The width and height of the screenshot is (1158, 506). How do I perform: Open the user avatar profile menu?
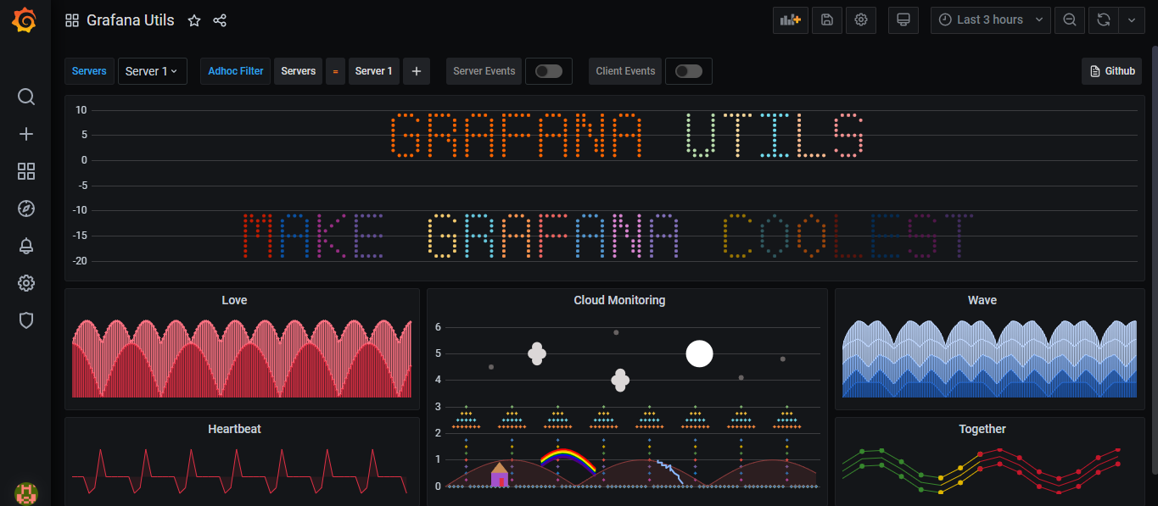(26, 493)
